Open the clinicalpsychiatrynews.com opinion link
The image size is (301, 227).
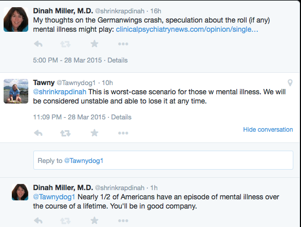pyautogui.click(x=187, y=29)
